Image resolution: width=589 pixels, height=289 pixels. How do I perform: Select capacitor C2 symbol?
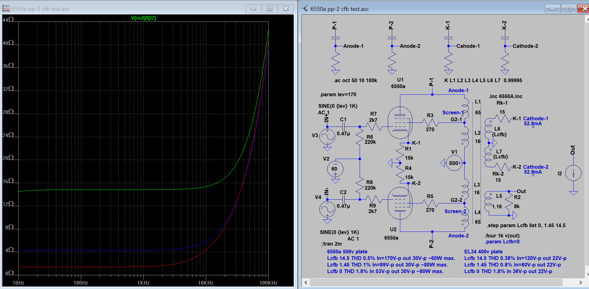(x=343, y=199)
